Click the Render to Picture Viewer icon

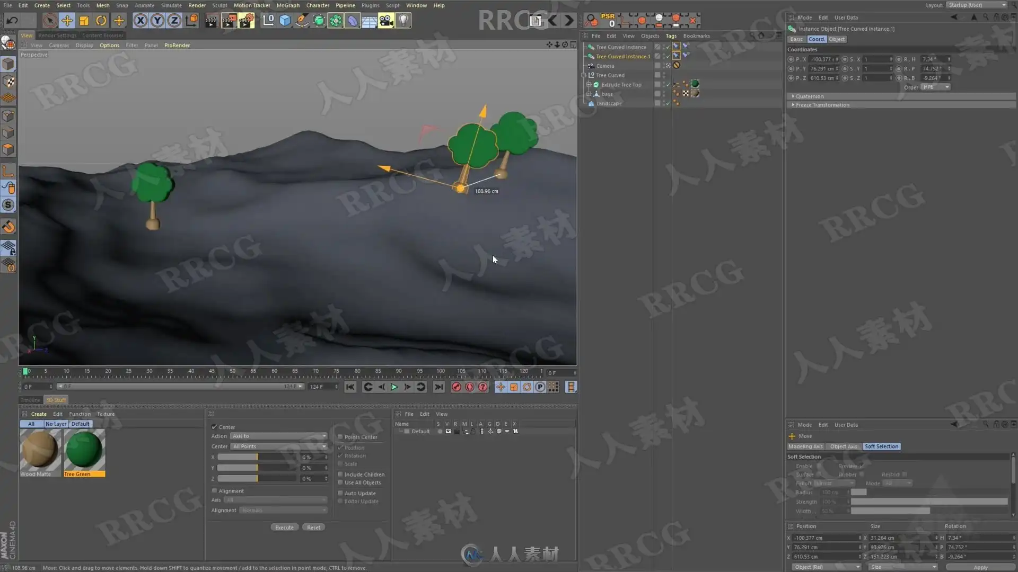click(229, 21)
